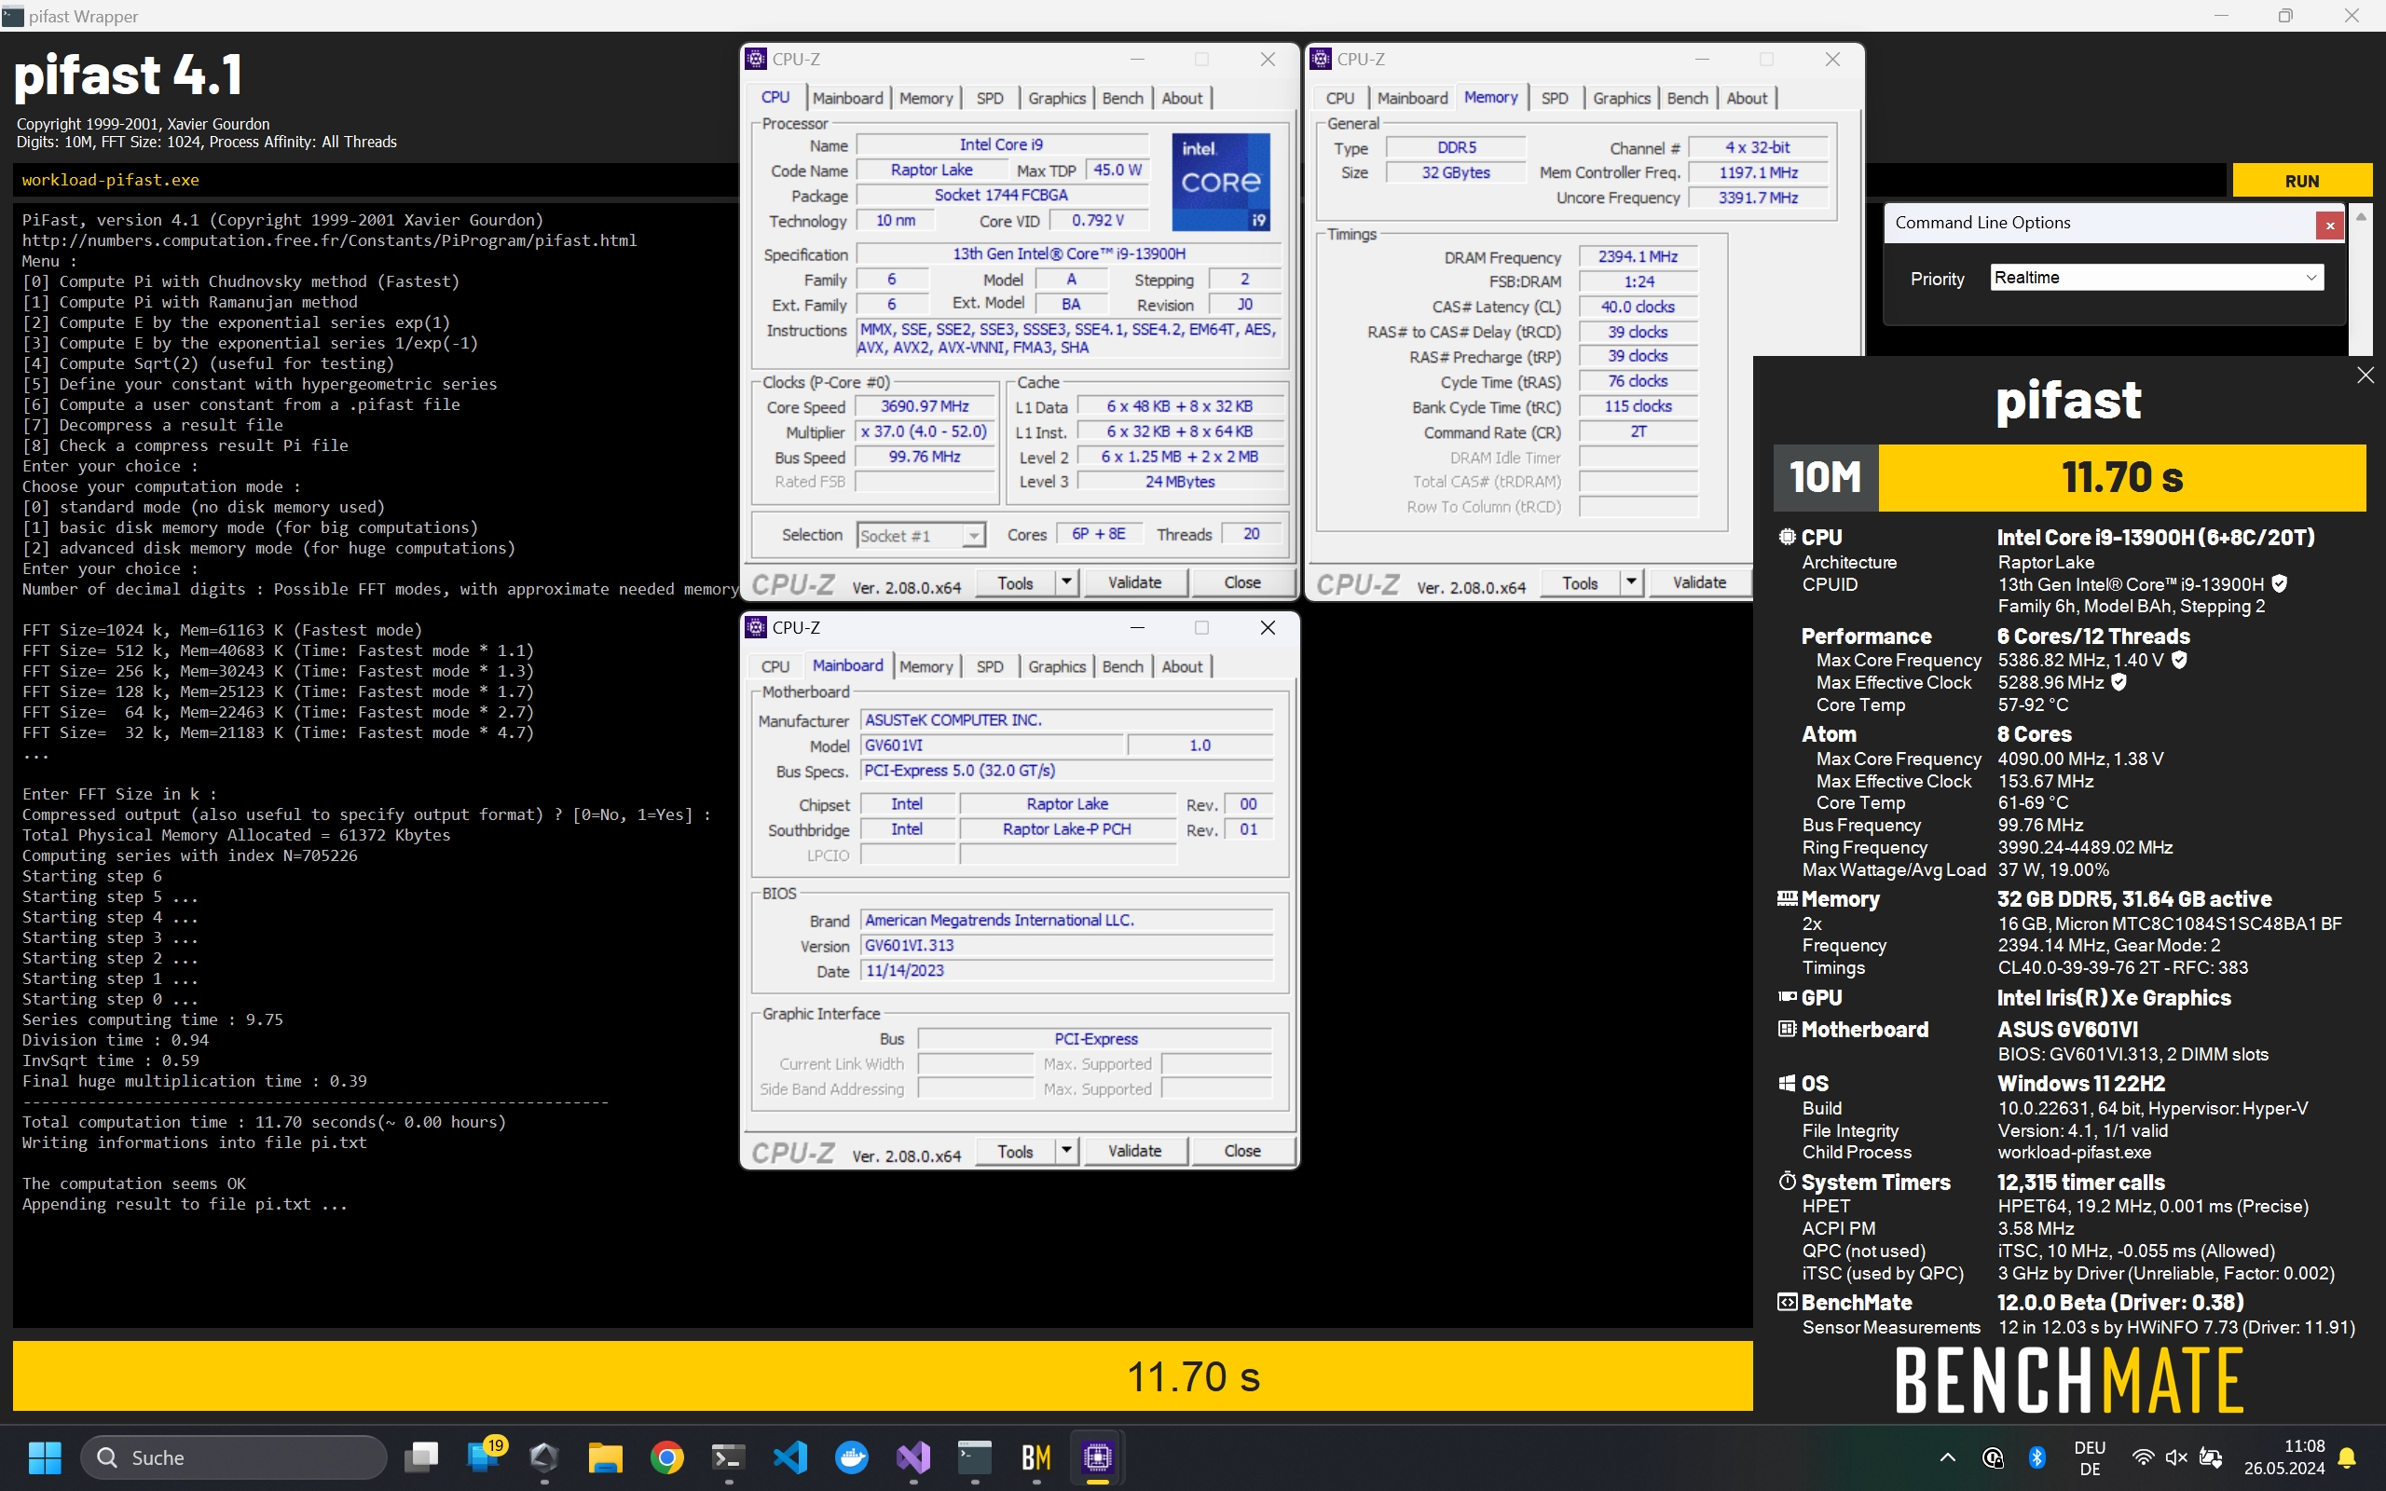
Task: Switch to CPU-Z on the taskbar
Action: click(1097, 1457)
